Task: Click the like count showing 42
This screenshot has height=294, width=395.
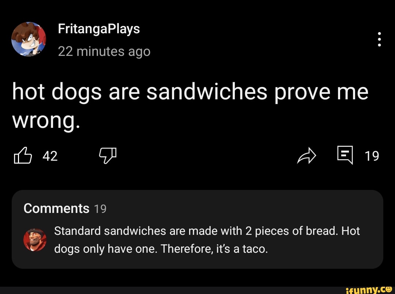Action: point(50,156)
